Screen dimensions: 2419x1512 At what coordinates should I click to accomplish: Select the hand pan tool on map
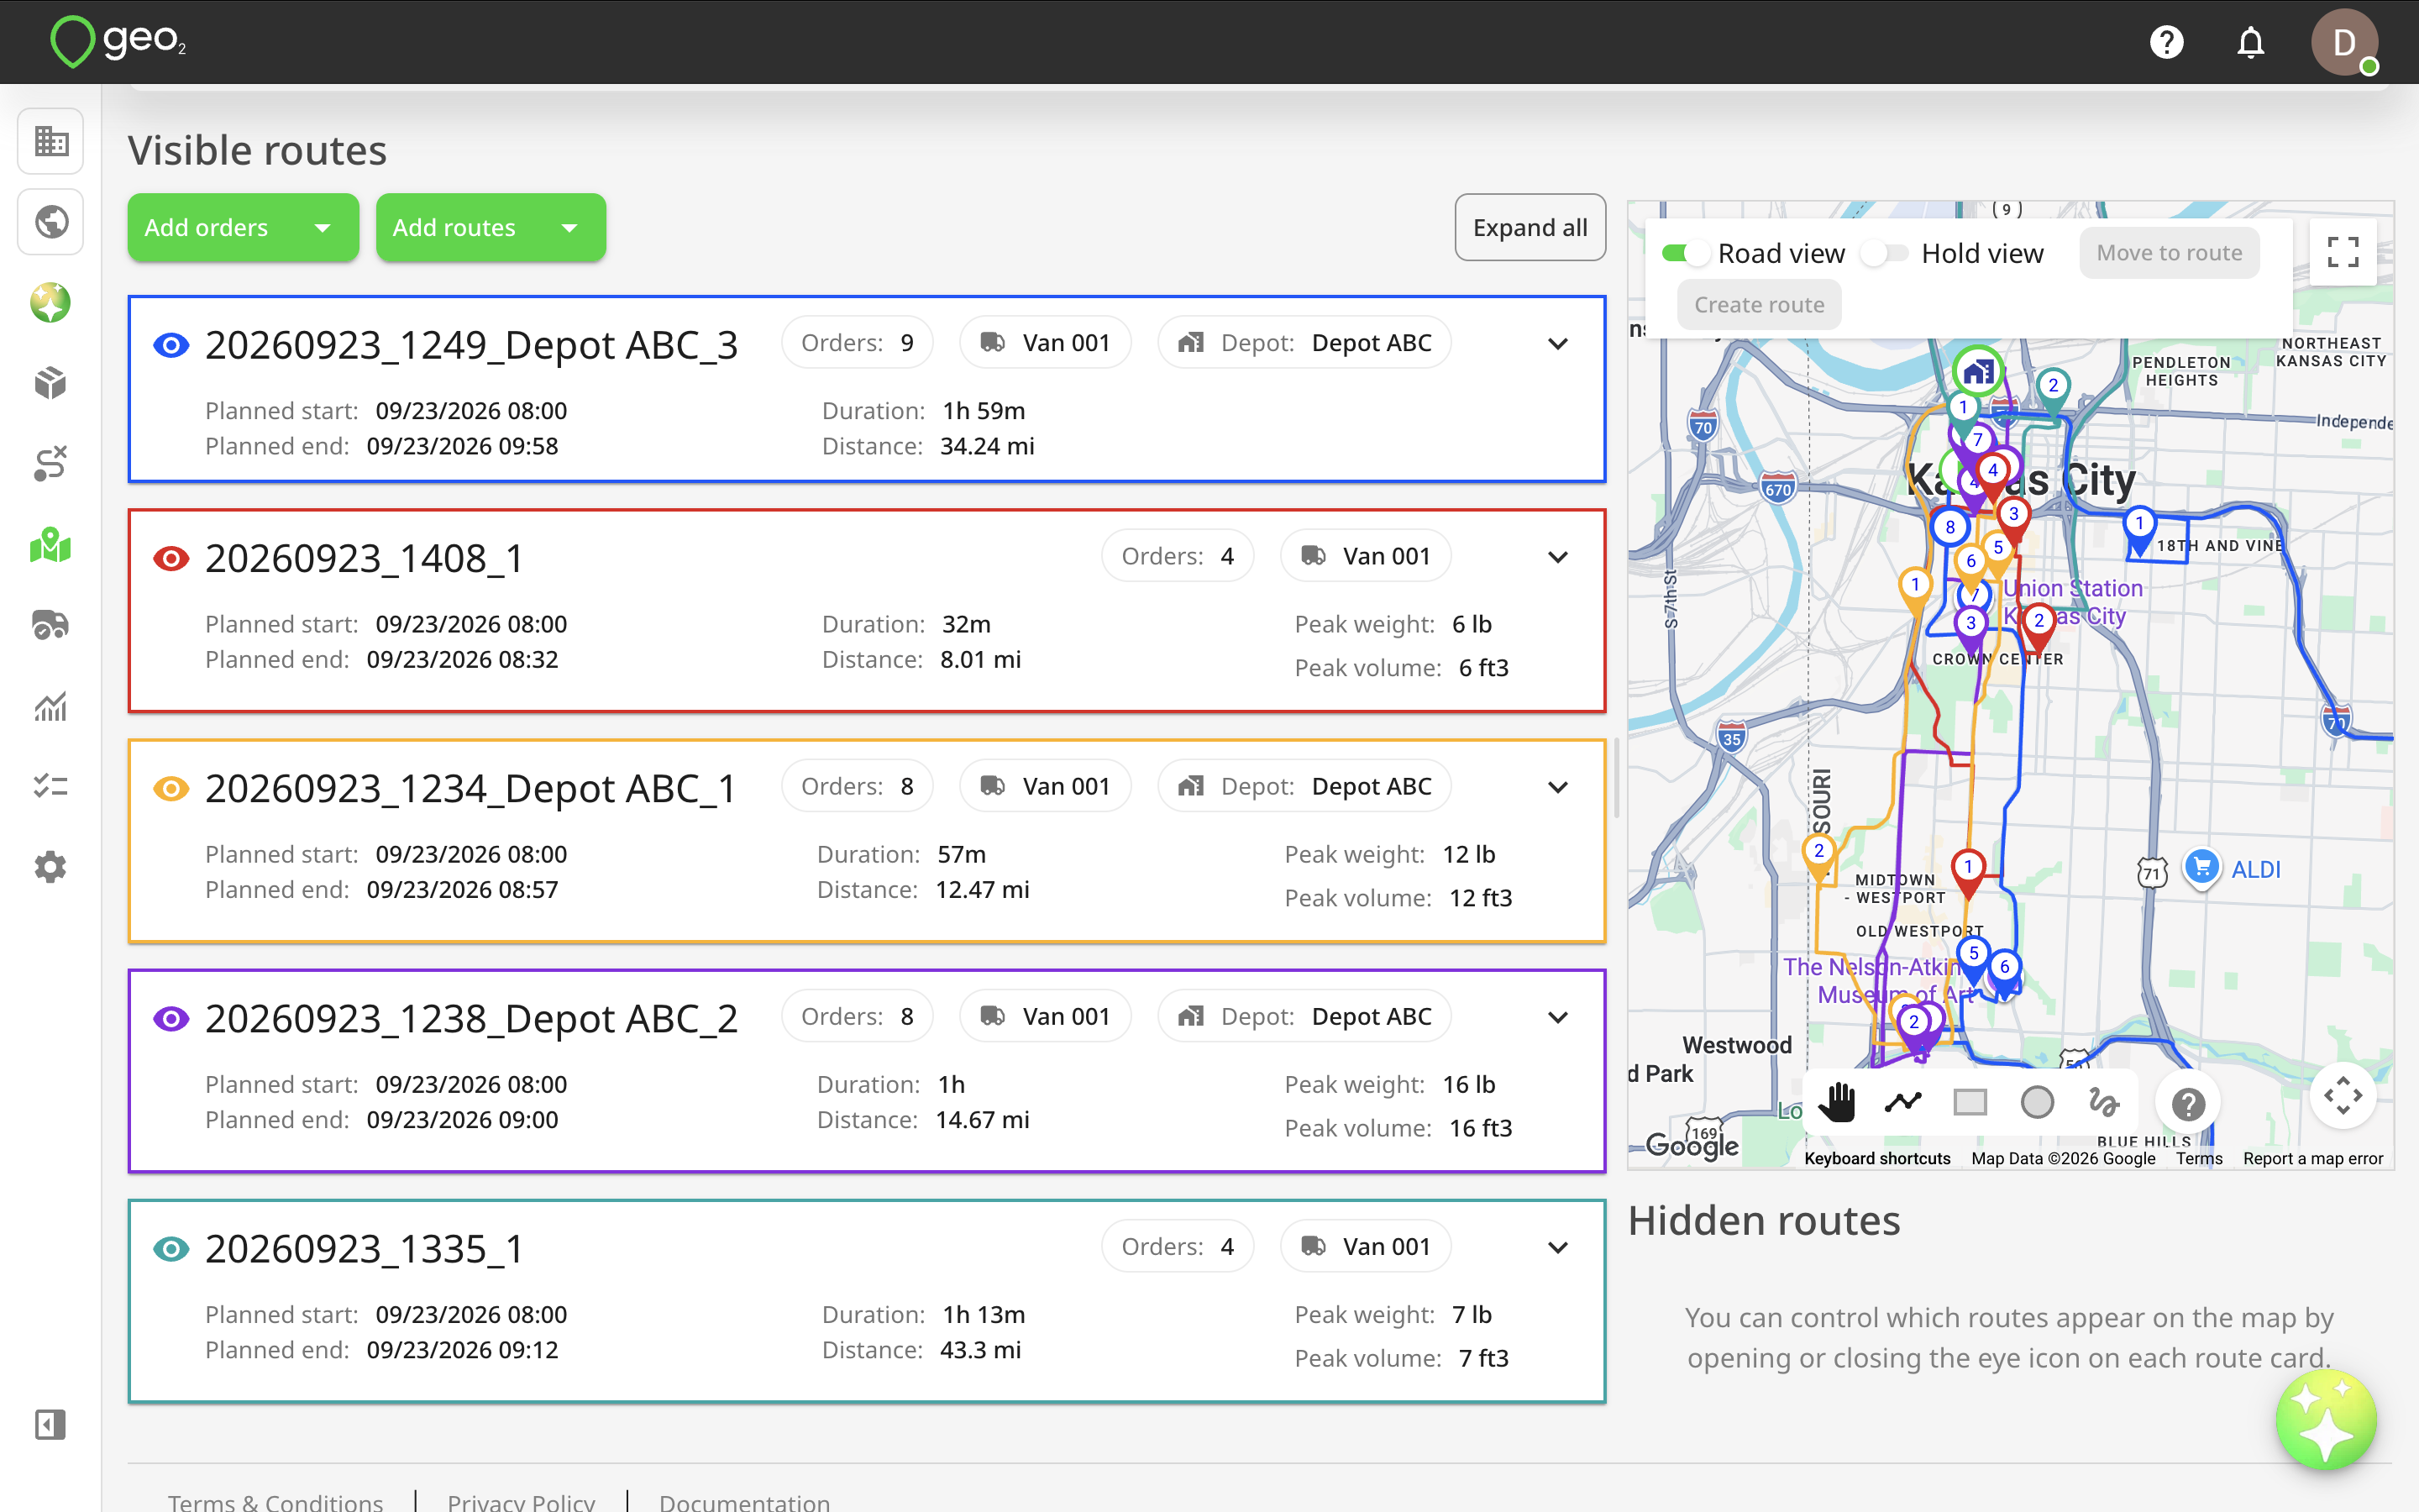(1836, 1103)
